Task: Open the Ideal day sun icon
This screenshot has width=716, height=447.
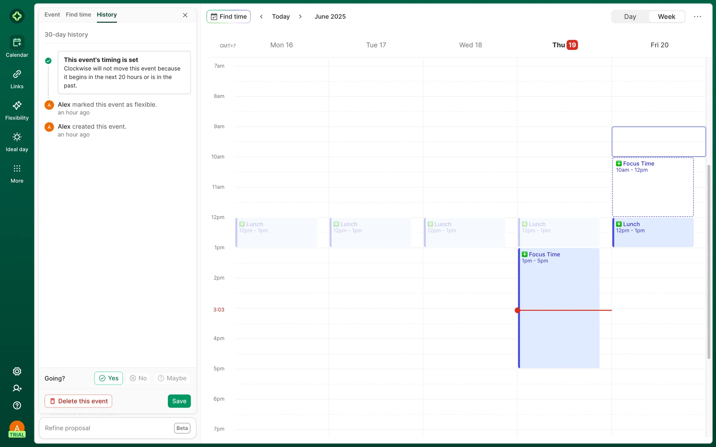Action: click(17, 137)
